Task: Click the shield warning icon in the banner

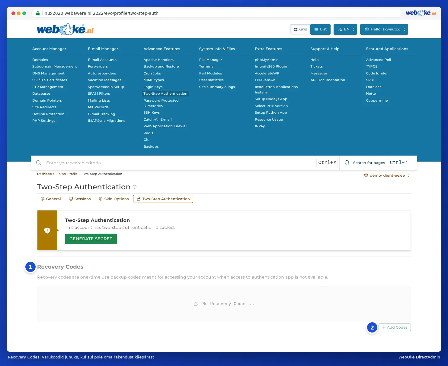Action: [47, 230]
